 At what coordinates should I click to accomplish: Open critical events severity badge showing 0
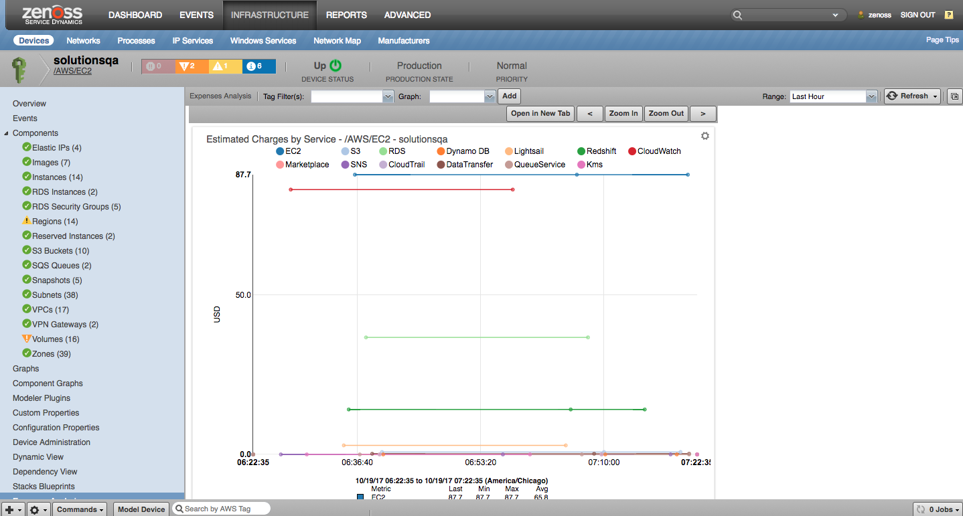(158, 66)
